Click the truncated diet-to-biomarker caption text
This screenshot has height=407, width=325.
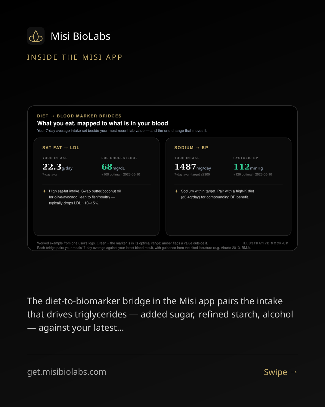click(x=160, y=314)
